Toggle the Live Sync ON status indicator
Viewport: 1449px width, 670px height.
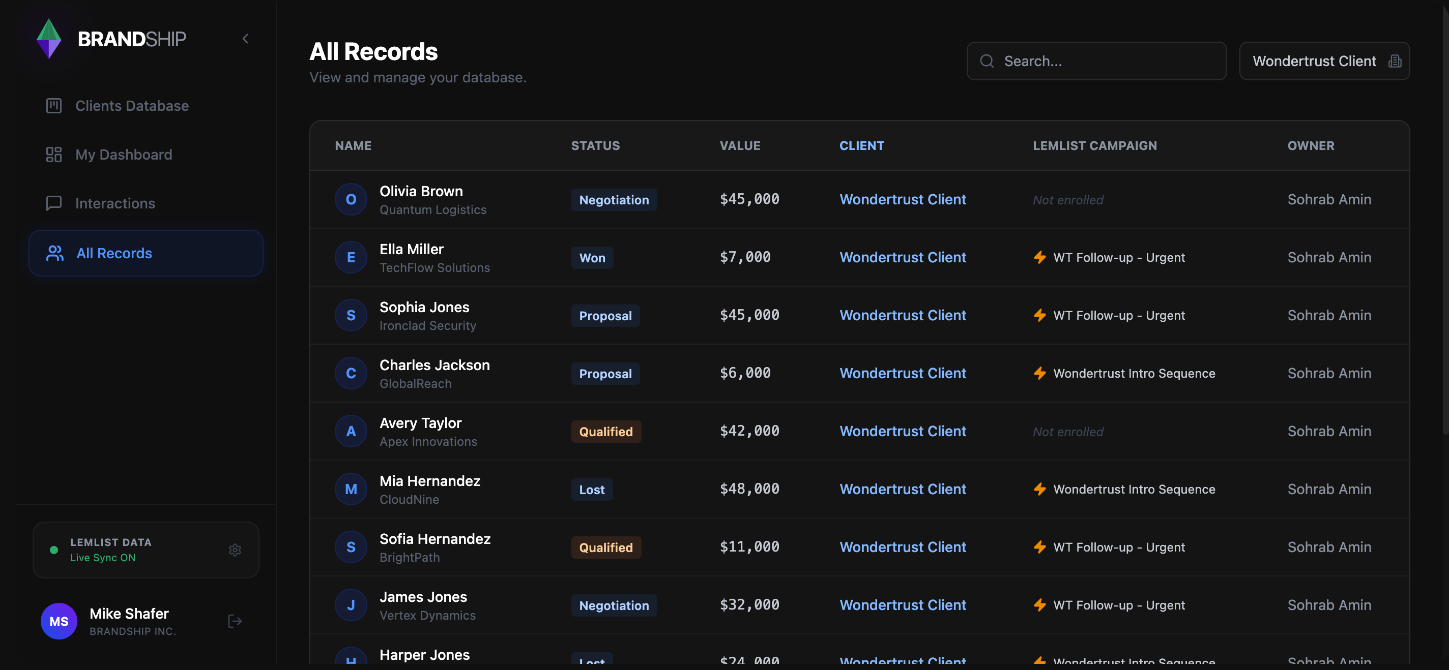pos(102,558)
